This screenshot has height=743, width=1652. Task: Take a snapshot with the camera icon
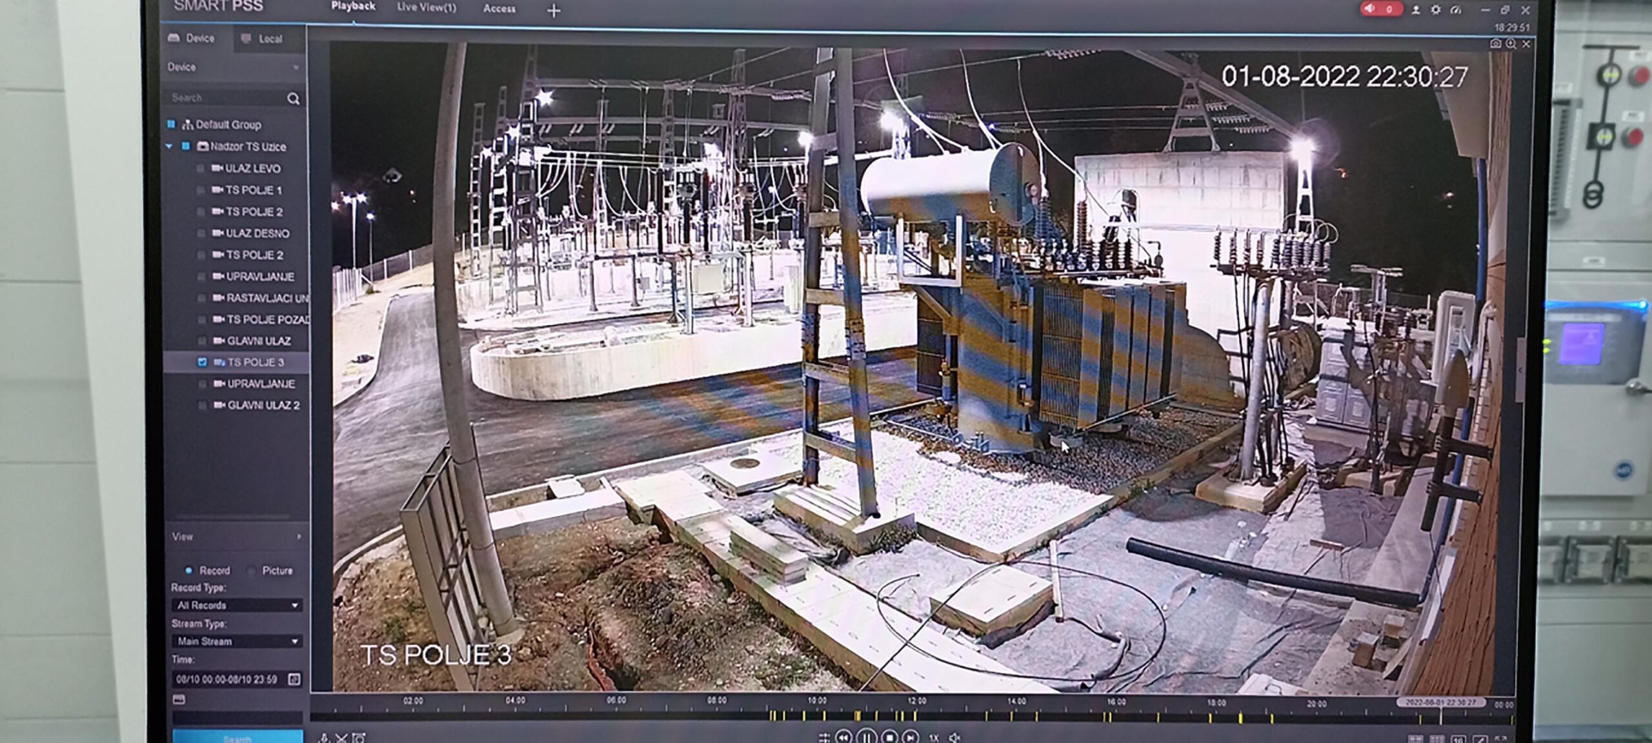click(1495, 44)
